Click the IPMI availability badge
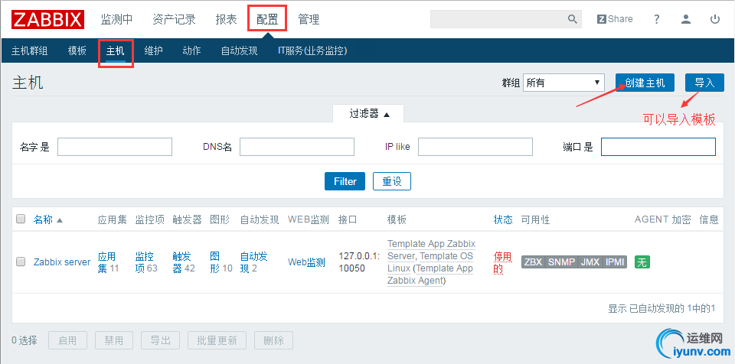 click(x=615, y=262)
